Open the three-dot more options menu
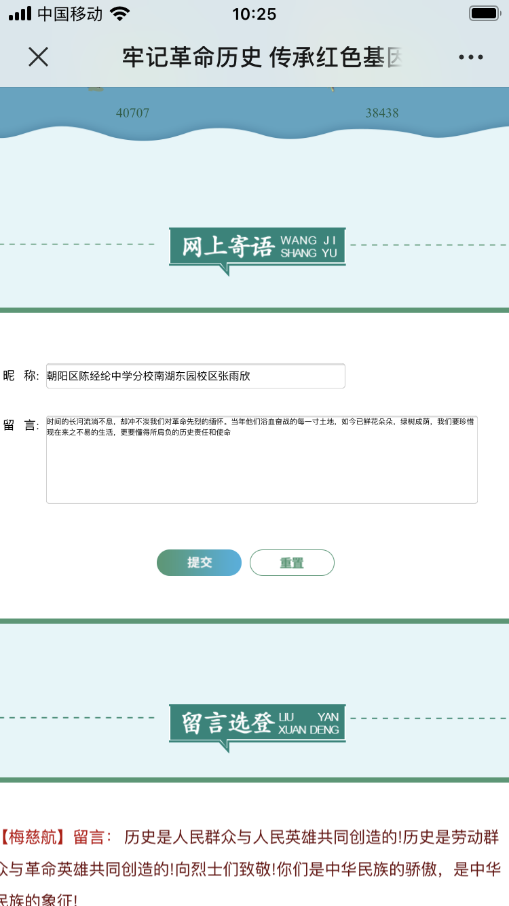 click(x=470, y=57)
